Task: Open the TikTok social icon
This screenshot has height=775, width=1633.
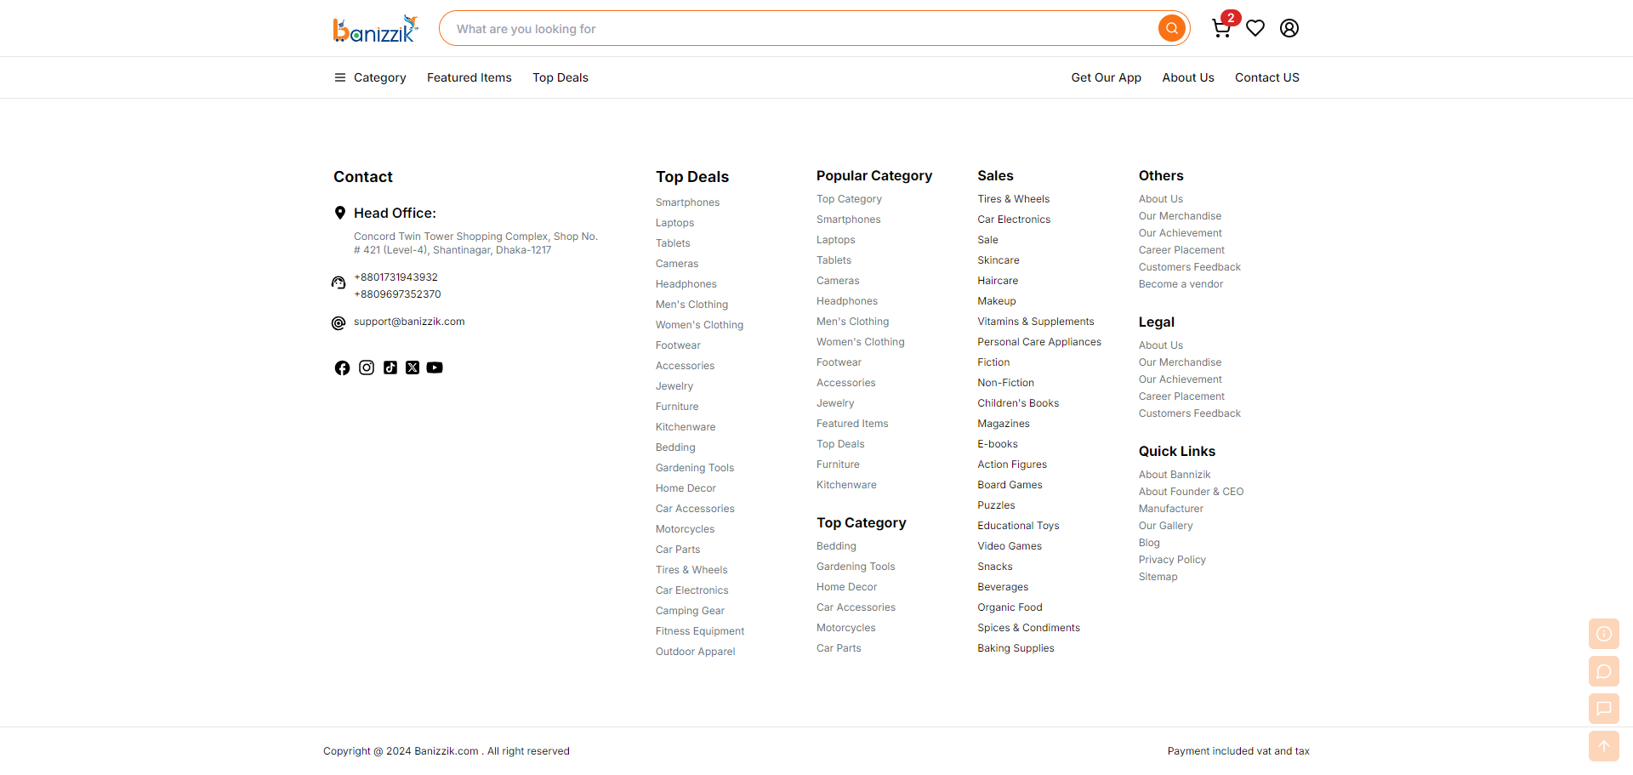Action: click(x=390, y=368)
